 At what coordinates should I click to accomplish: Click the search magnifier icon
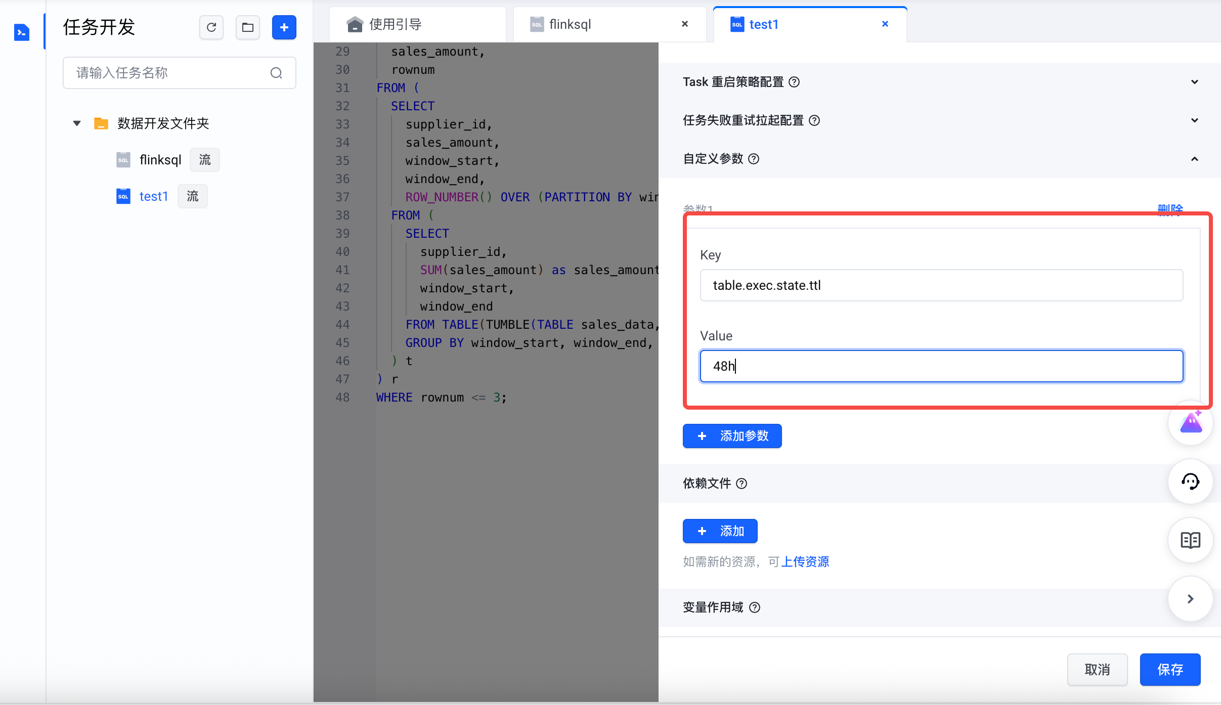click(276, 73)
